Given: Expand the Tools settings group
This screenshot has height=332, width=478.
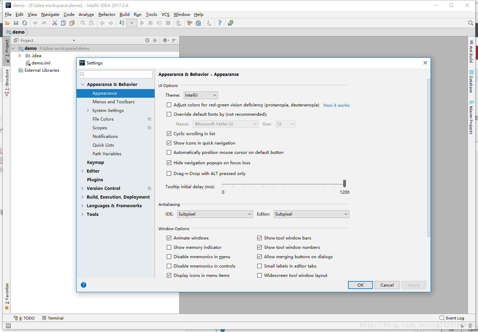Looking at the screenshot, I should pos(82,214).
